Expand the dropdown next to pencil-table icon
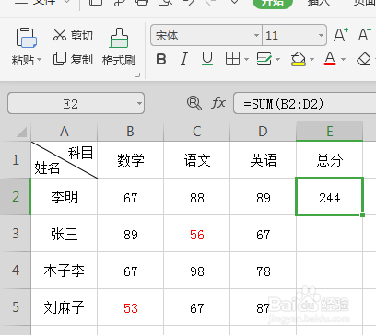The width and height of the screenshot is (376, 335). (278, 59)
